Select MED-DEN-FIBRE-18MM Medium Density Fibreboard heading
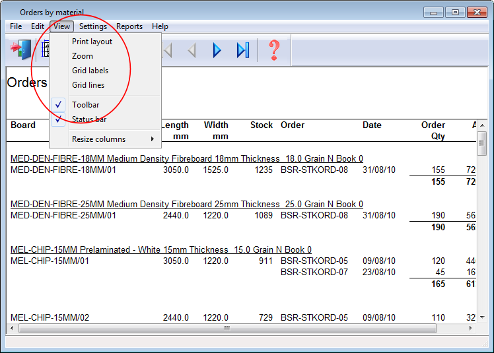Image resolution: width=494 pixels, height=353 pixels. (x=186, y=159)
